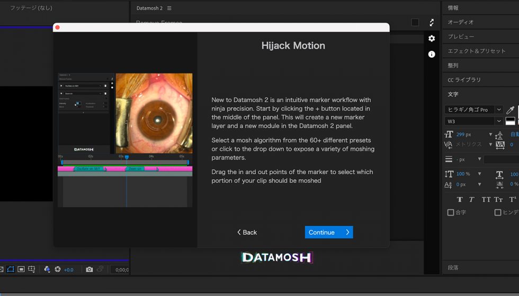Click the tutorial preview thumbnail image
Viewport: 519px width, 296px height.
click(x=125, y=140)
